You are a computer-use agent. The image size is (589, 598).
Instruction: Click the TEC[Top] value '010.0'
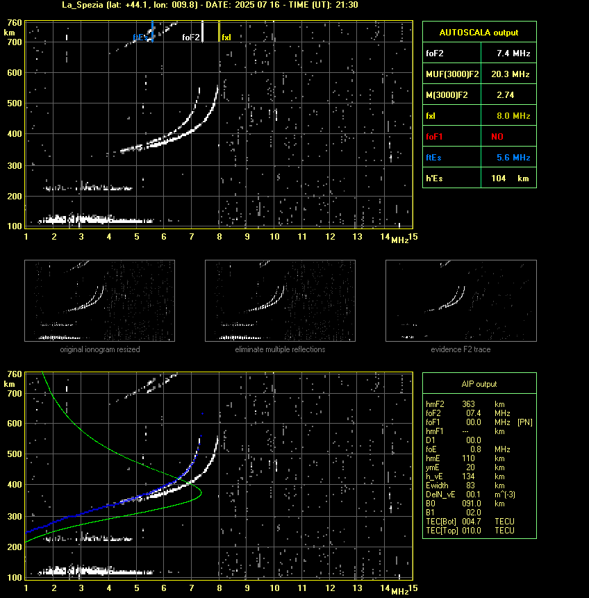point(472,531)
